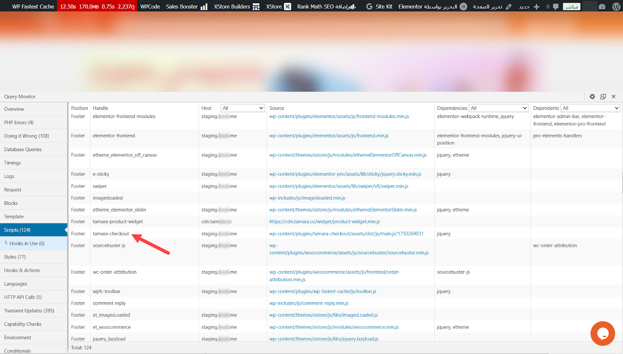The image size is (623, 354).
Task: Click the swiper.min.js source link
Action: 339,186
